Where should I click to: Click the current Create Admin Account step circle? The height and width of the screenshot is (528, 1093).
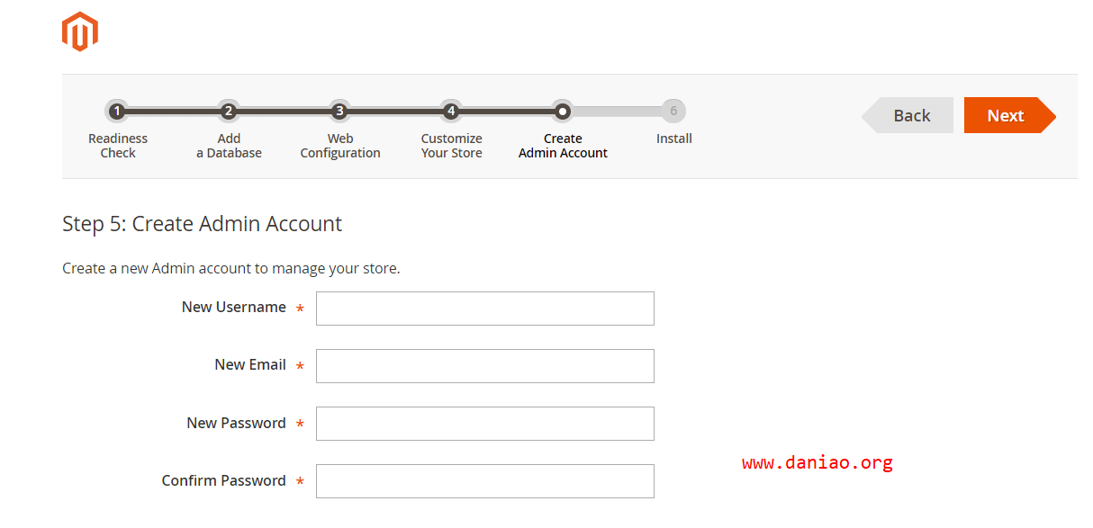pyautogui.click(x=562, y=112)
